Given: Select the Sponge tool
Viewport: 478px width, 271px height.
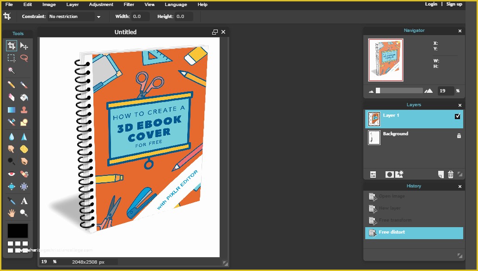Looking at the screenshot, I should pyautogui.click(x=24, y=149).
